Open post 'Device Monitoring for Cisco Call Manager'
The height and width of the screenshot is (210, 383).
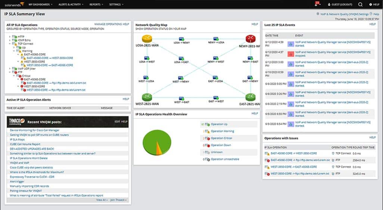click(x=34, y=130)
